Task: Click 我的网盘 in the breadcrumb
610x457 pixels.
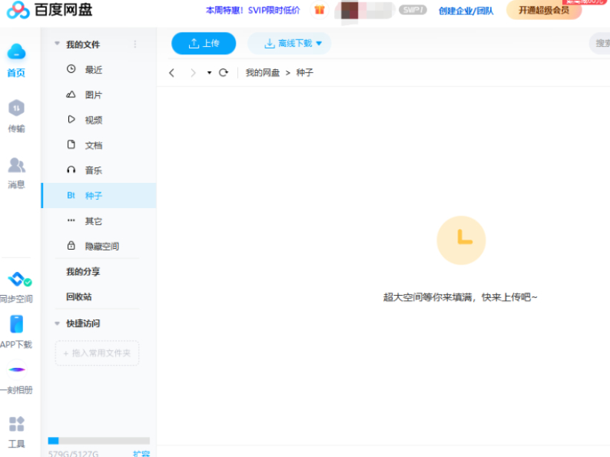Action: pyautogui.click(x=263, y=73)
